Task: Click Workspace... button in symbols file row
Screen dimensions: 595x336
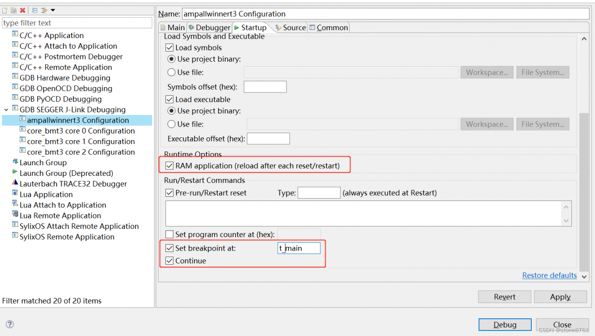Action: click(x=487, y=72)
